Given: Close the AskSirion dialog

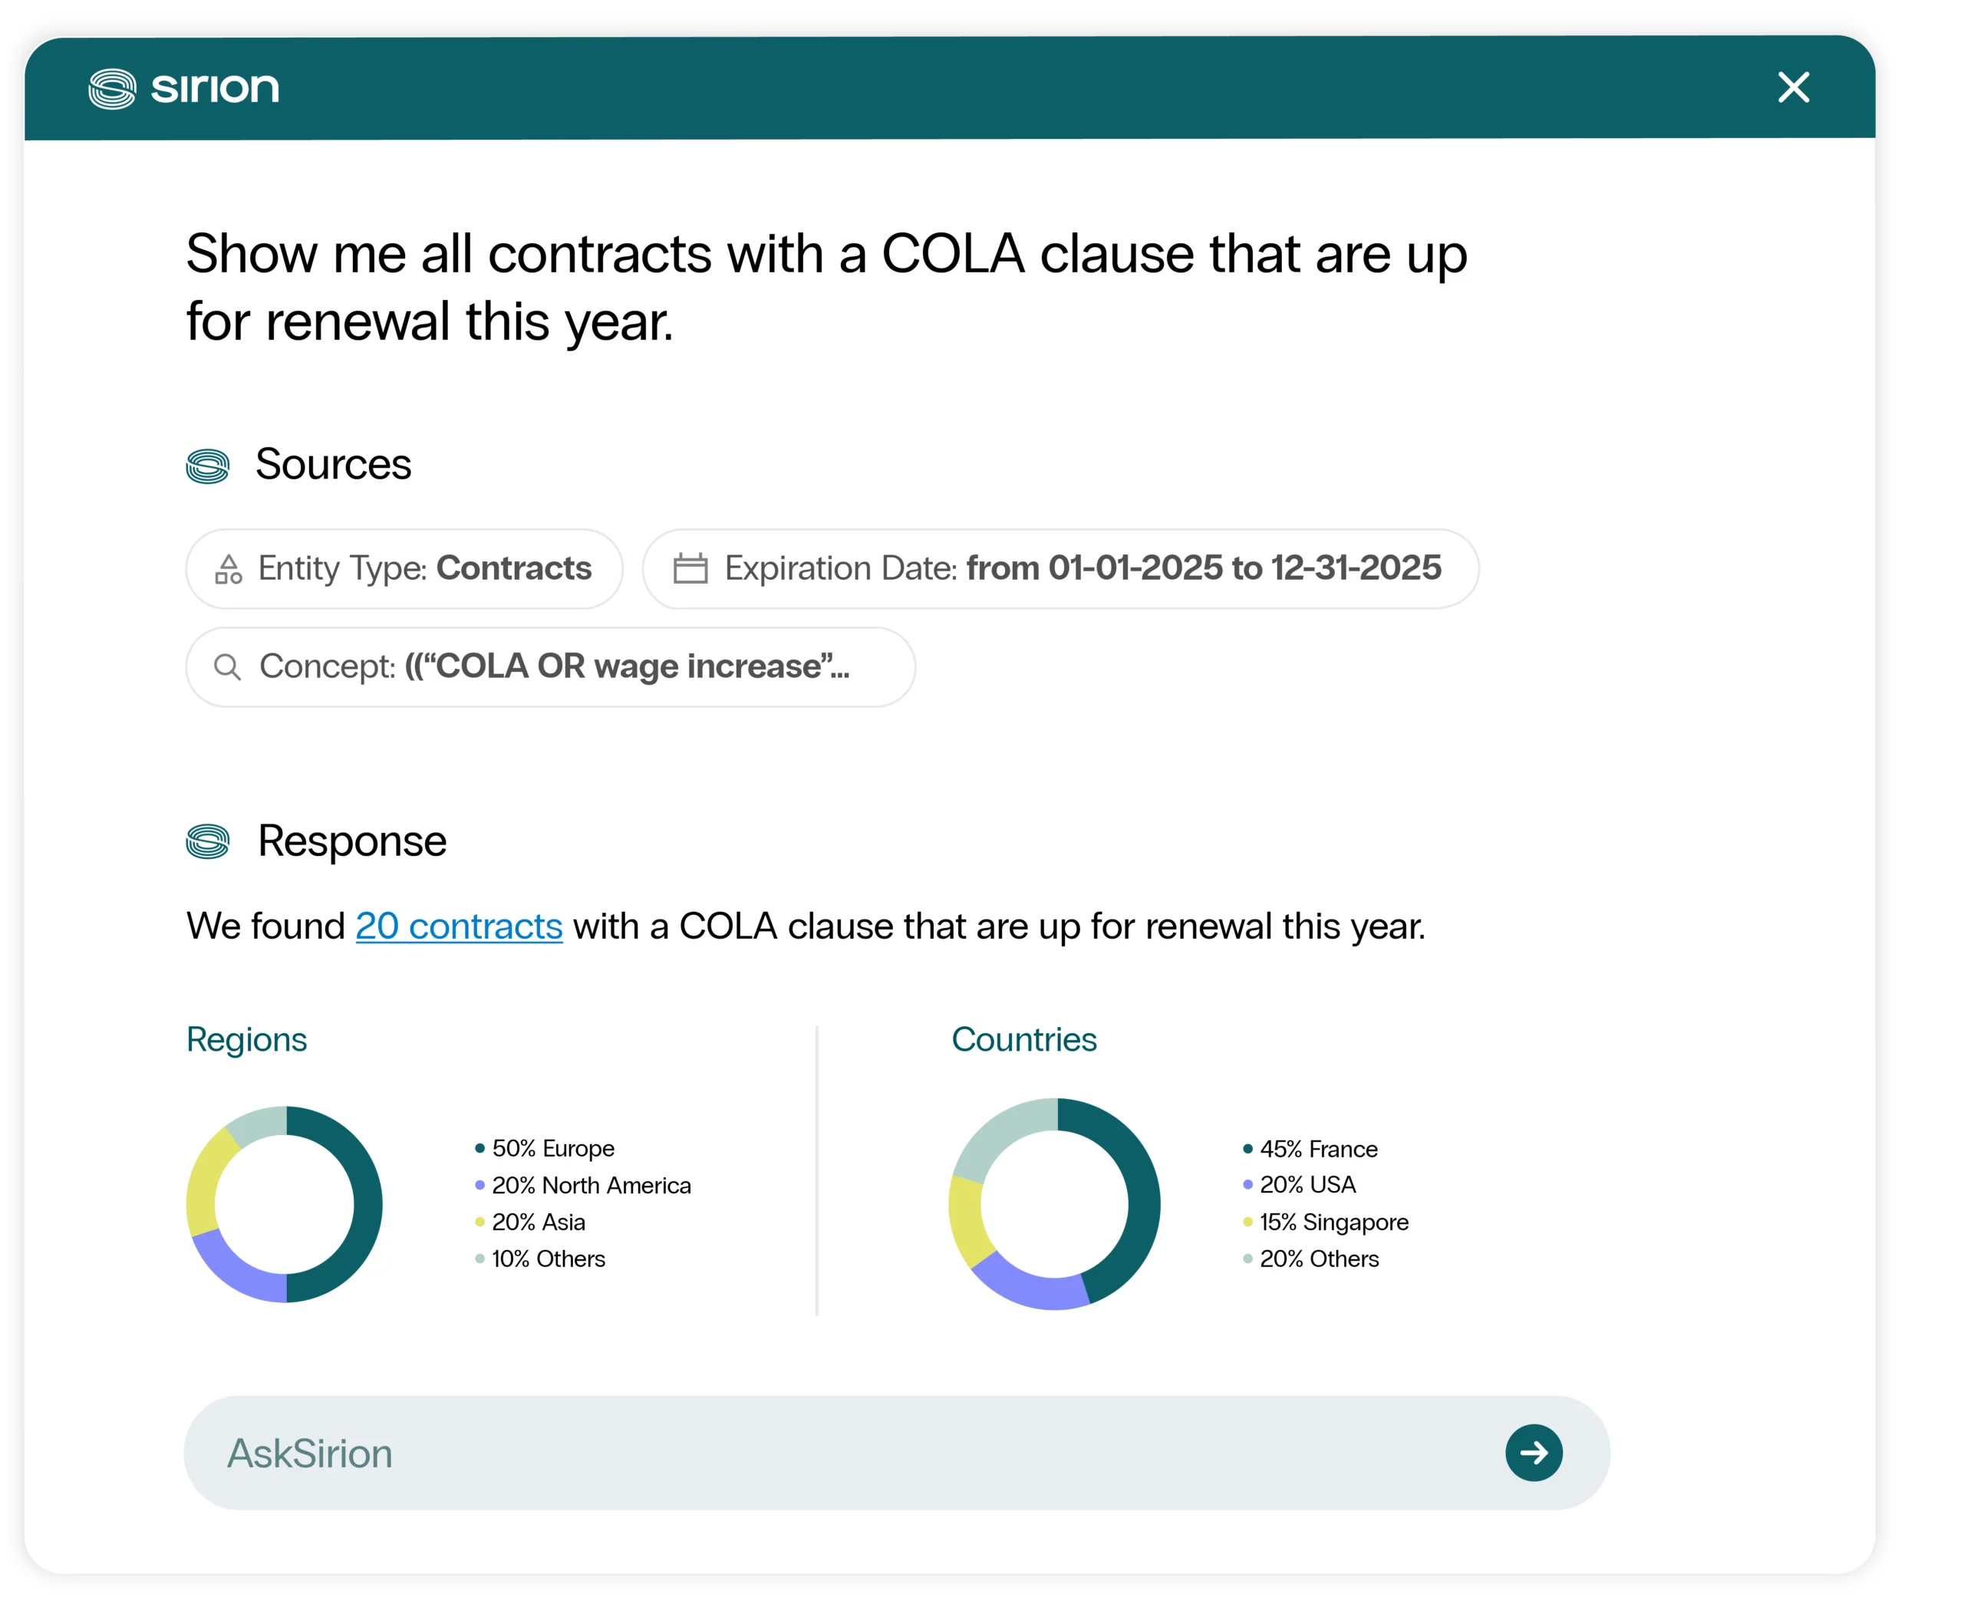Looking at the screenshot, I should 1794,87.
